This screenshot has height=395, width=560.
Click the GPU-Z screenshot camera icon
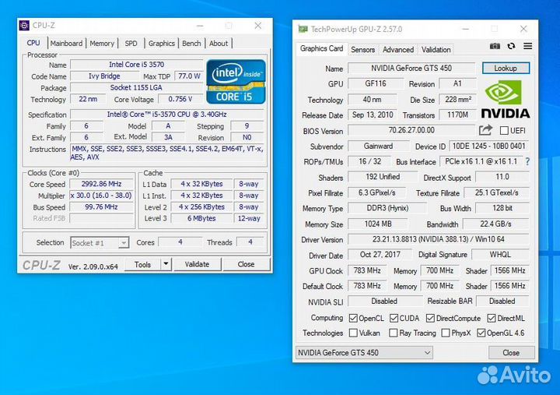tap(495, 47)
